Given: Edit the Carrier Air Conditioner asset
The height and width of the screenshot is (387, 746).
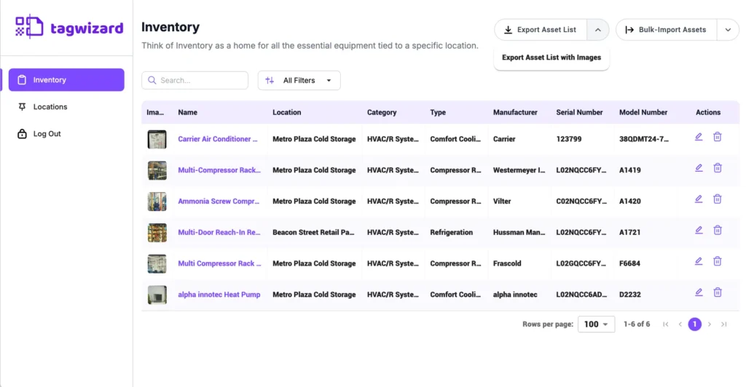Looking at the screenshot, I should click(699, 137).
